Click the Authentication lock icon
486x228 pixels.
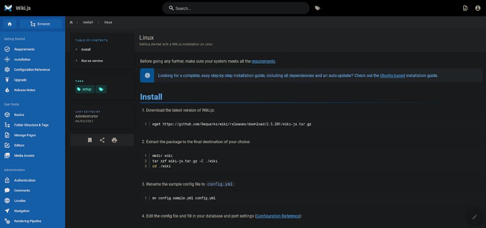point(7,180)
